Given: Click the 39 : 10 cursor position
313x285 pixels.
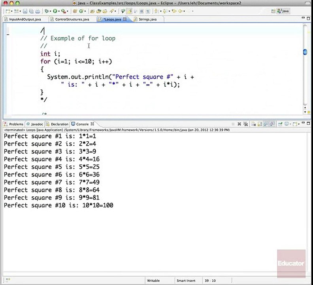Looking at the screenshot, I should pyautogui.click(x=210, y=281).
